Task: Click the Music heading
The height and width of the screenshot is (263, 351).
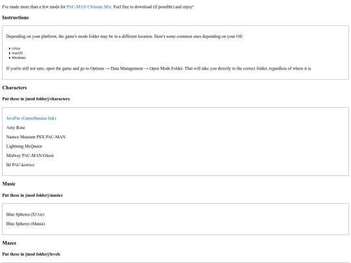Action: tap(9, 184)
